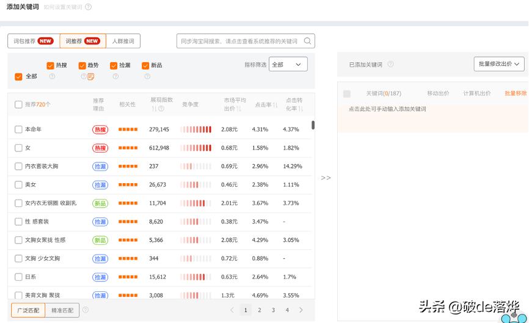The height and width of the screenshot is (323, 529).
Task: Click 计算机出价 column header
Action: [x=476, y=93]
